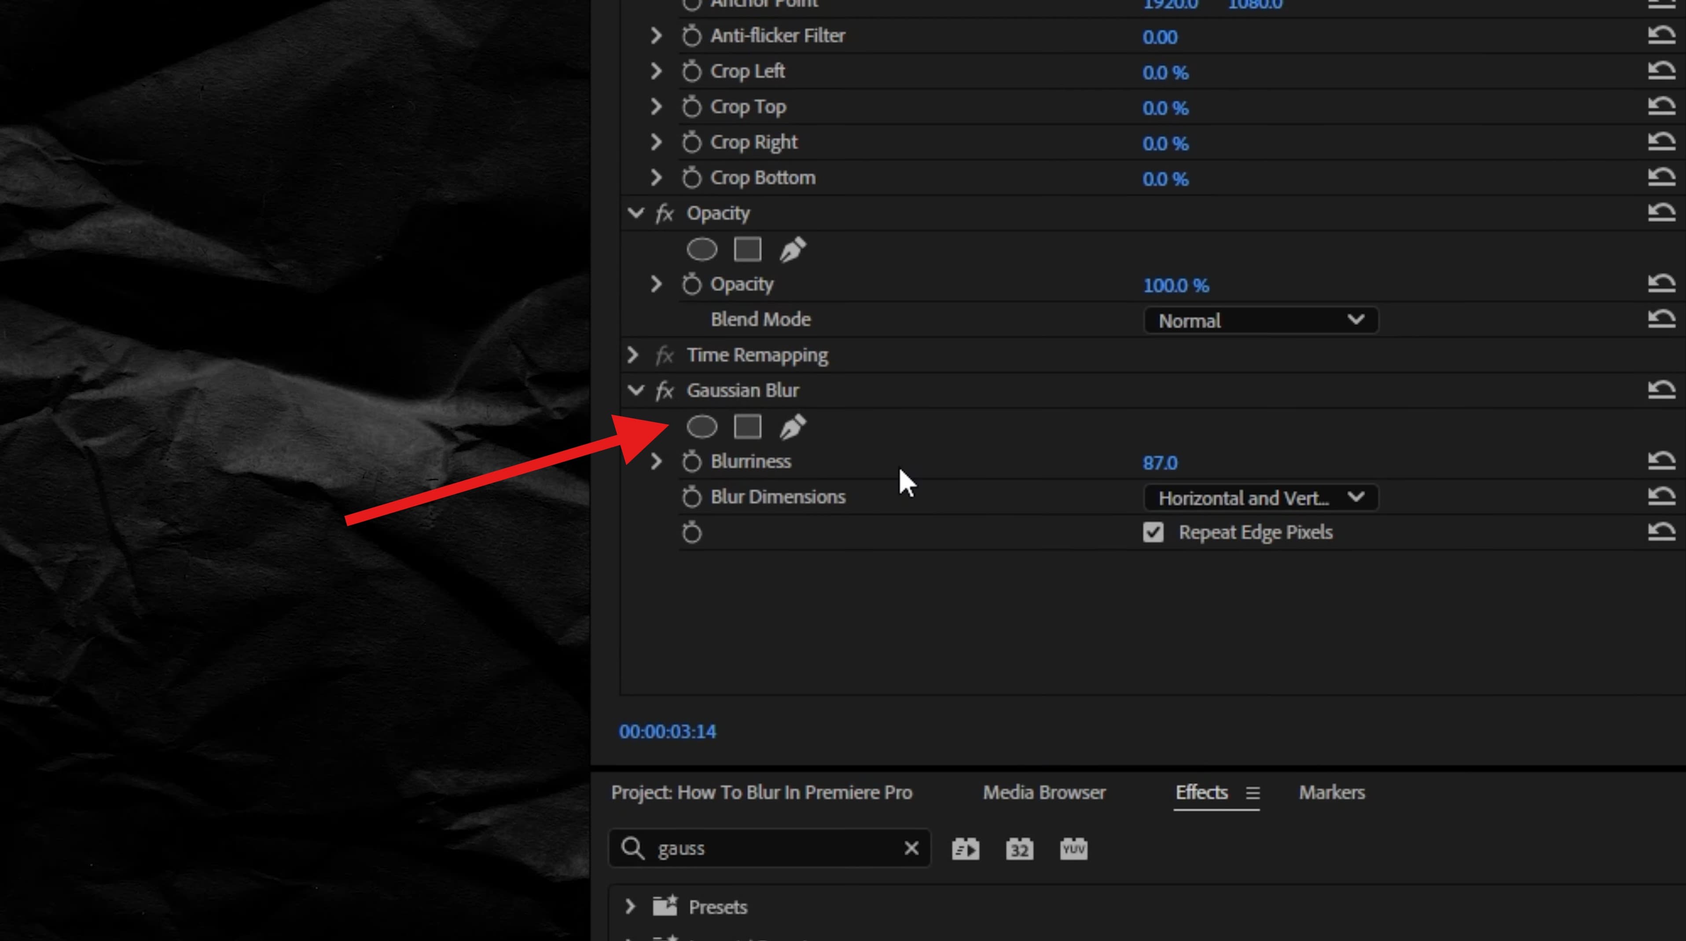Screen dimensions: 1686x941
Task: Open the Blur Dimensions dropdown
Action: tap(1260, 497)
